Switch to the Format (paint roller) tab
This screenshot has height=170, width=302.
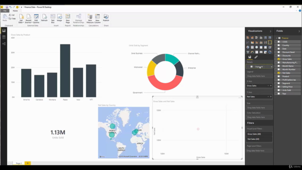pos(256,57)
